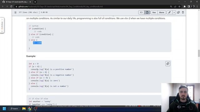Open the Windows Start menu
The width and height of the screenshot is (200, 112).
4,109
